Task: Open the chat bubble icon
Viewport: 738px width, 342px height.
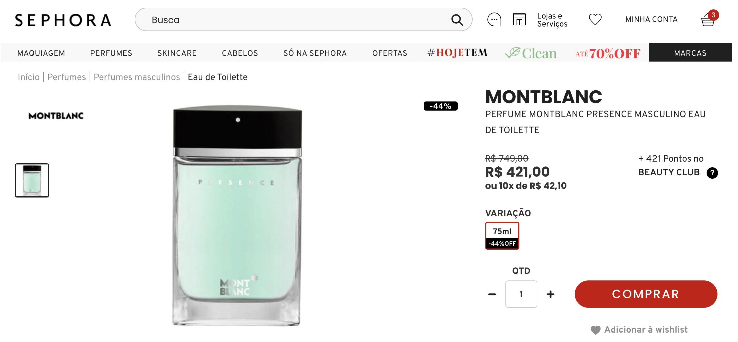Action: point(494,19)
